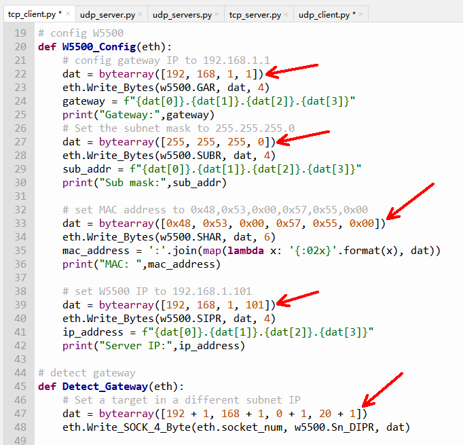463x445 pixels.
Task: Click line number 45 in the gutter
Action: tap(20, 387)
